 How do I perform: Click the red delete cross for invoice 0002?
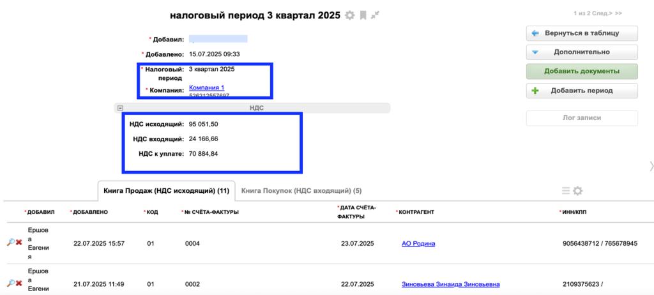pyautogui.click(x=19, y=284)
